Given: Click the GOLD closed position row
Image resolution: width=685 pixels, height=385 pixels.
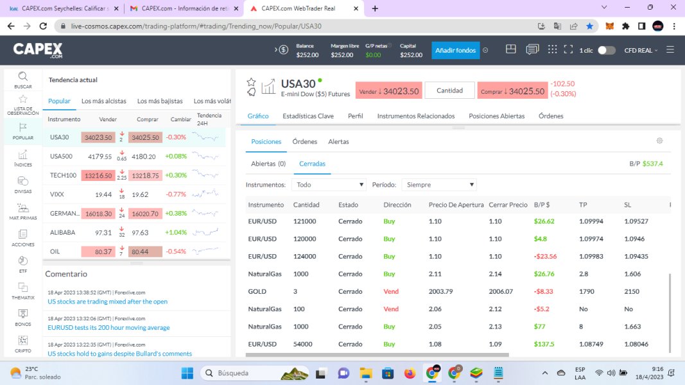Looking at the screenshot, I should click(x=458, y=291).
